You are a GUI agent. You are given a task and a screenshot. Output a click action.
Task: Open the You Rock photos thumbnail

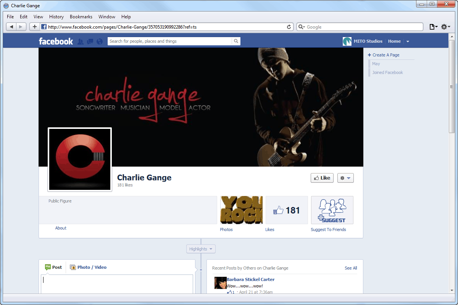point(241,210)
